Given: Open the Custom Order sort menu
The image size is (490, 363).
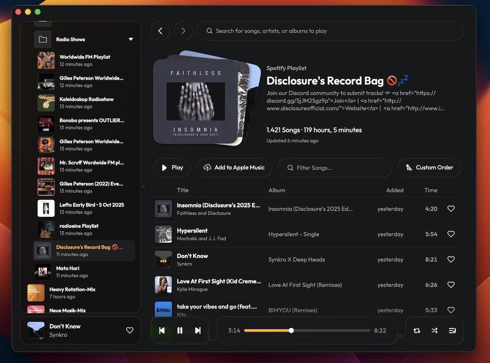Looking at the screenshot, I should tap(429, 168).
